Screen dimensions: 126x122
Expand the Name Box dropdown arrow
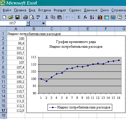(28, 23)
